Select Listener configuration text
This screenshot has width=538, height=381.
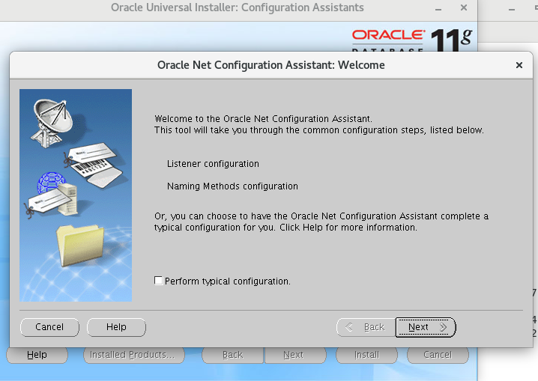tap(213, 164)
